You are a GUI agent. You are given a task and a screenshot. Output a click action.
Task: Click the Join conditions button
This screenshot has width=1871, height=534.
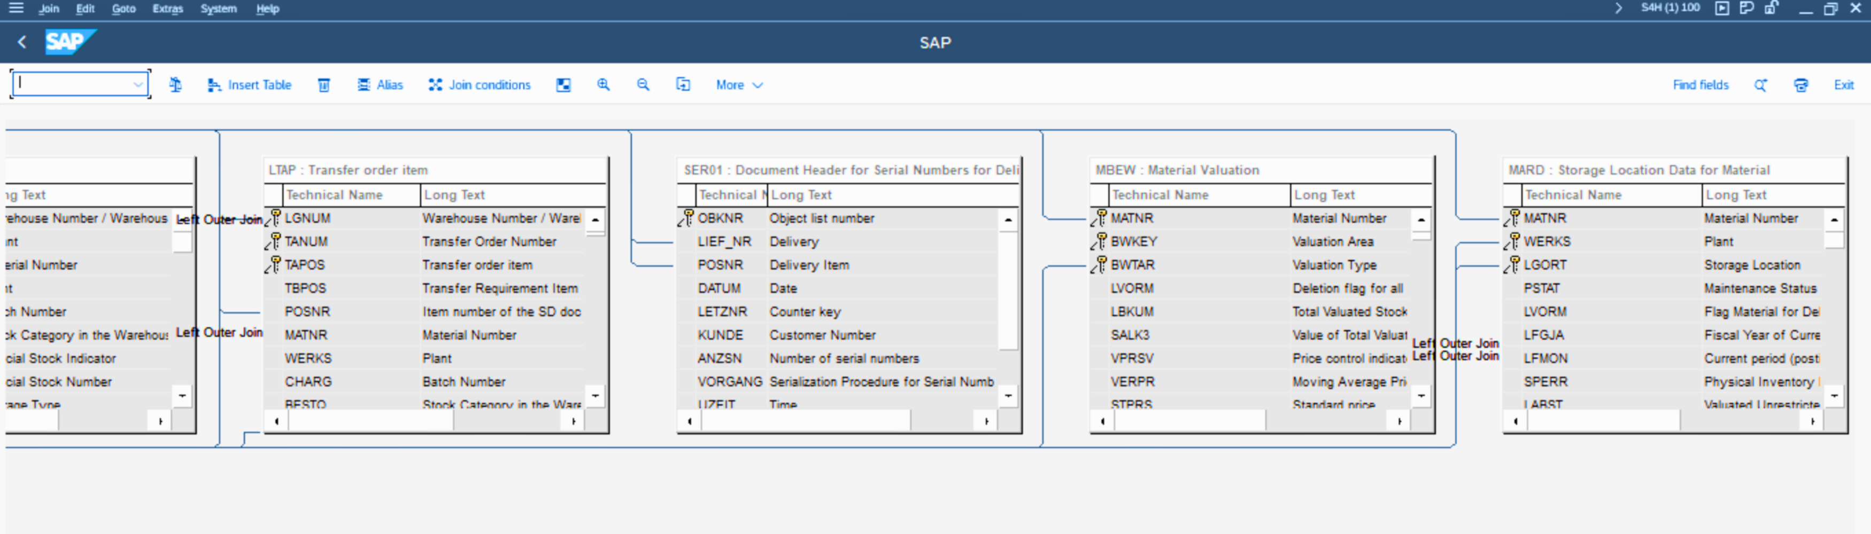coord(480,85)
